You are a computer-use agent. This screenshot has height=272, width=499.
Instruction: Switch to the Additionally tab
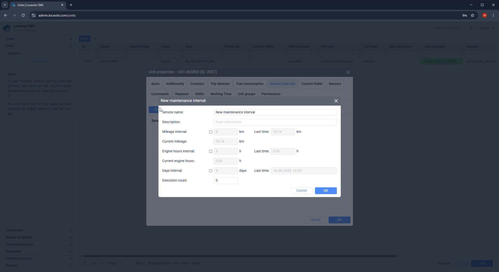click(x=175, y=84)
